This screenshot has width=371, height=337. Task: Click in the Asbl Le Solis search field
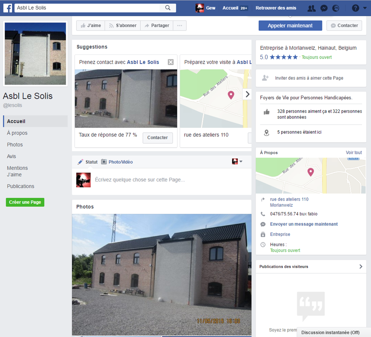point(88,8)
